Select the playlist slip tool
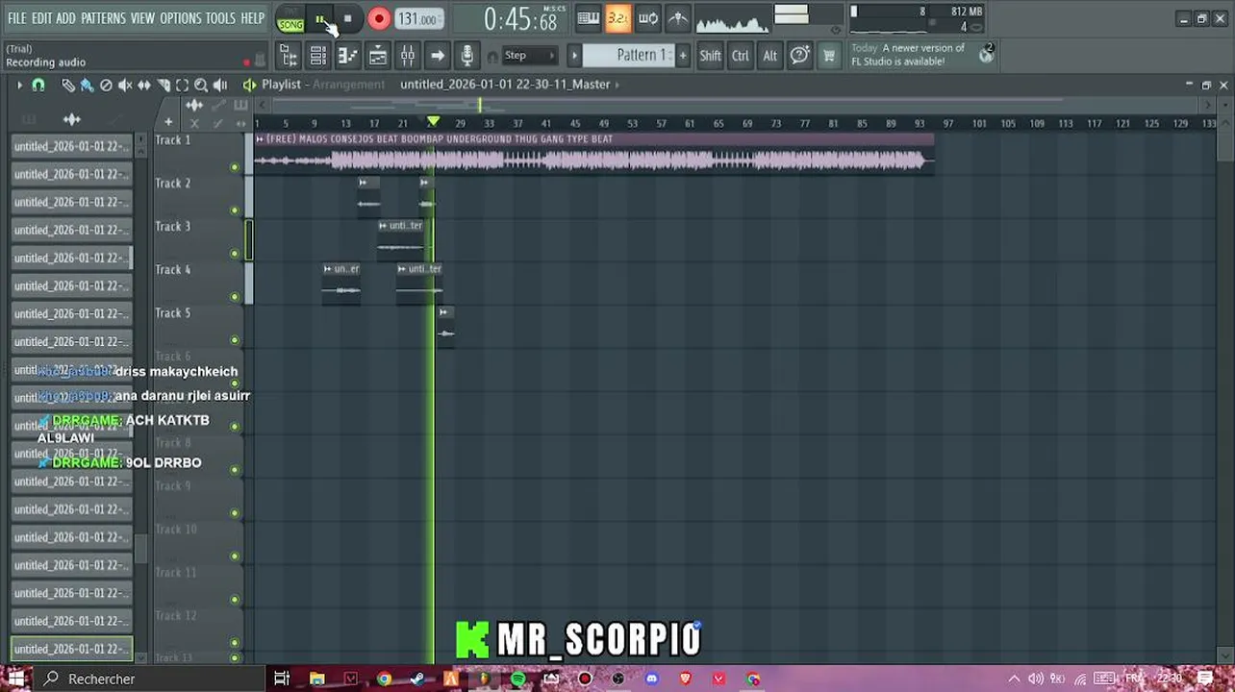Screen dimensions: 1235x692 144,86
